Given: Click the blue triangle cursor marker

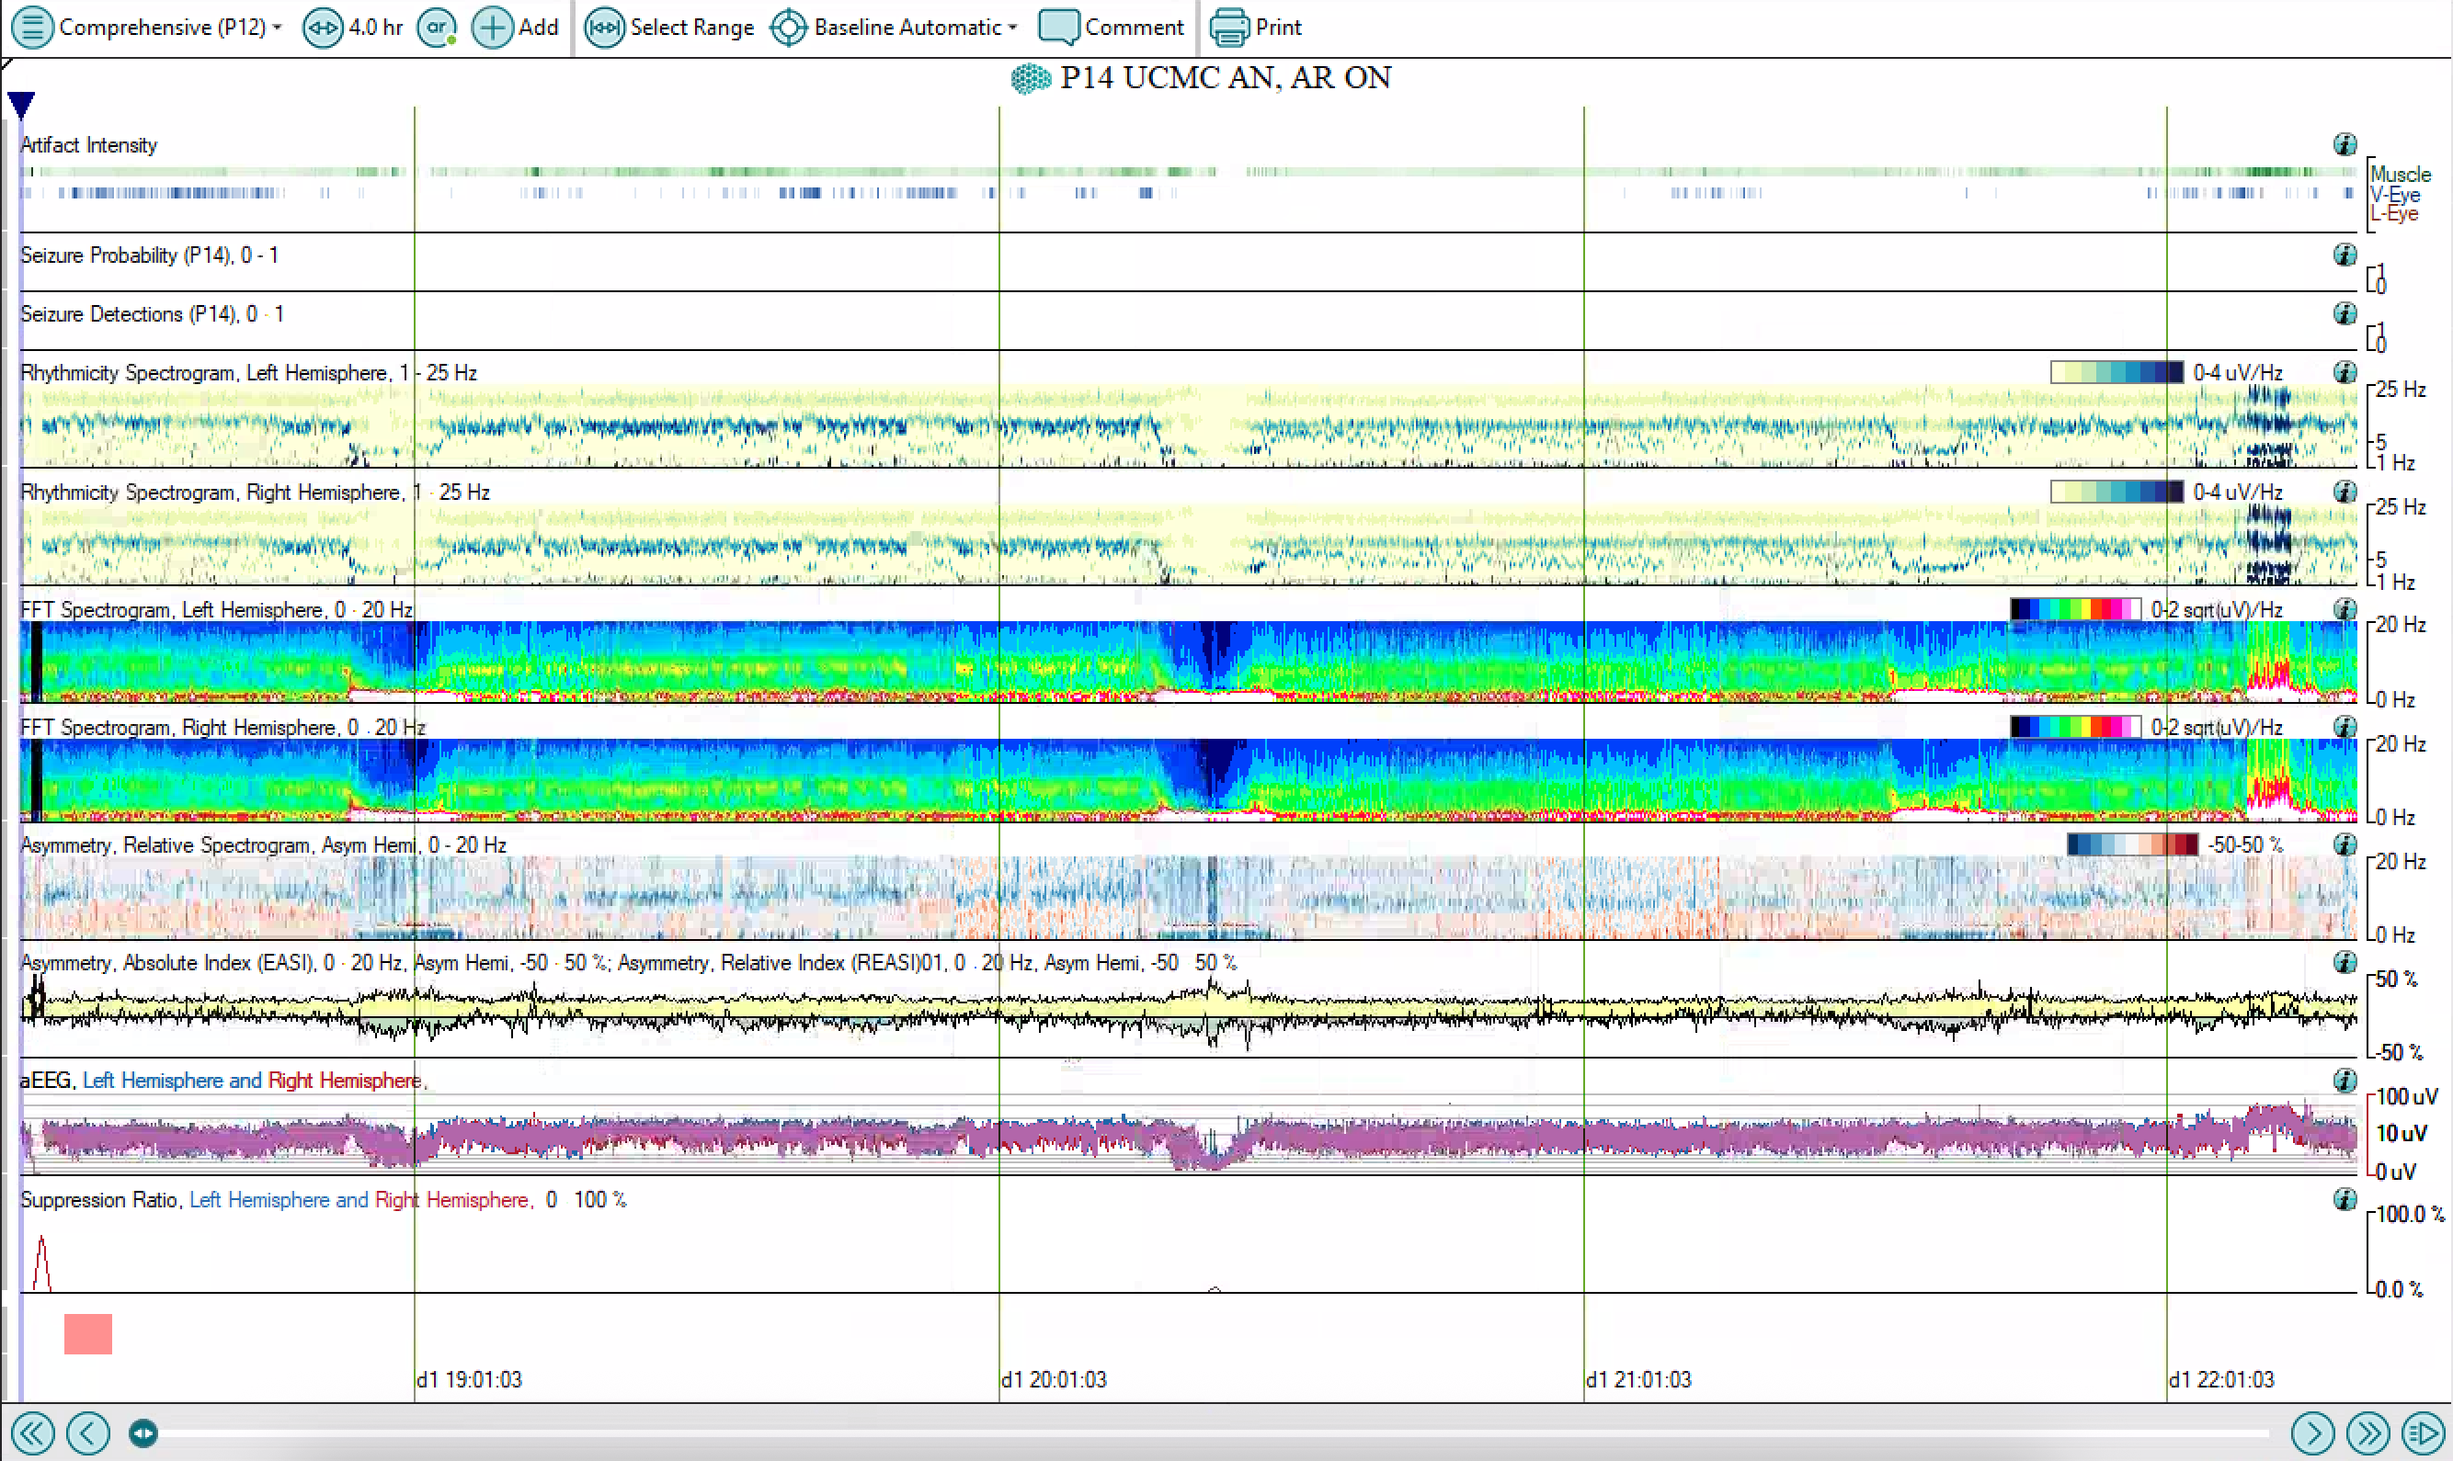Looking at the screenshot, I should tap(21, 102).
